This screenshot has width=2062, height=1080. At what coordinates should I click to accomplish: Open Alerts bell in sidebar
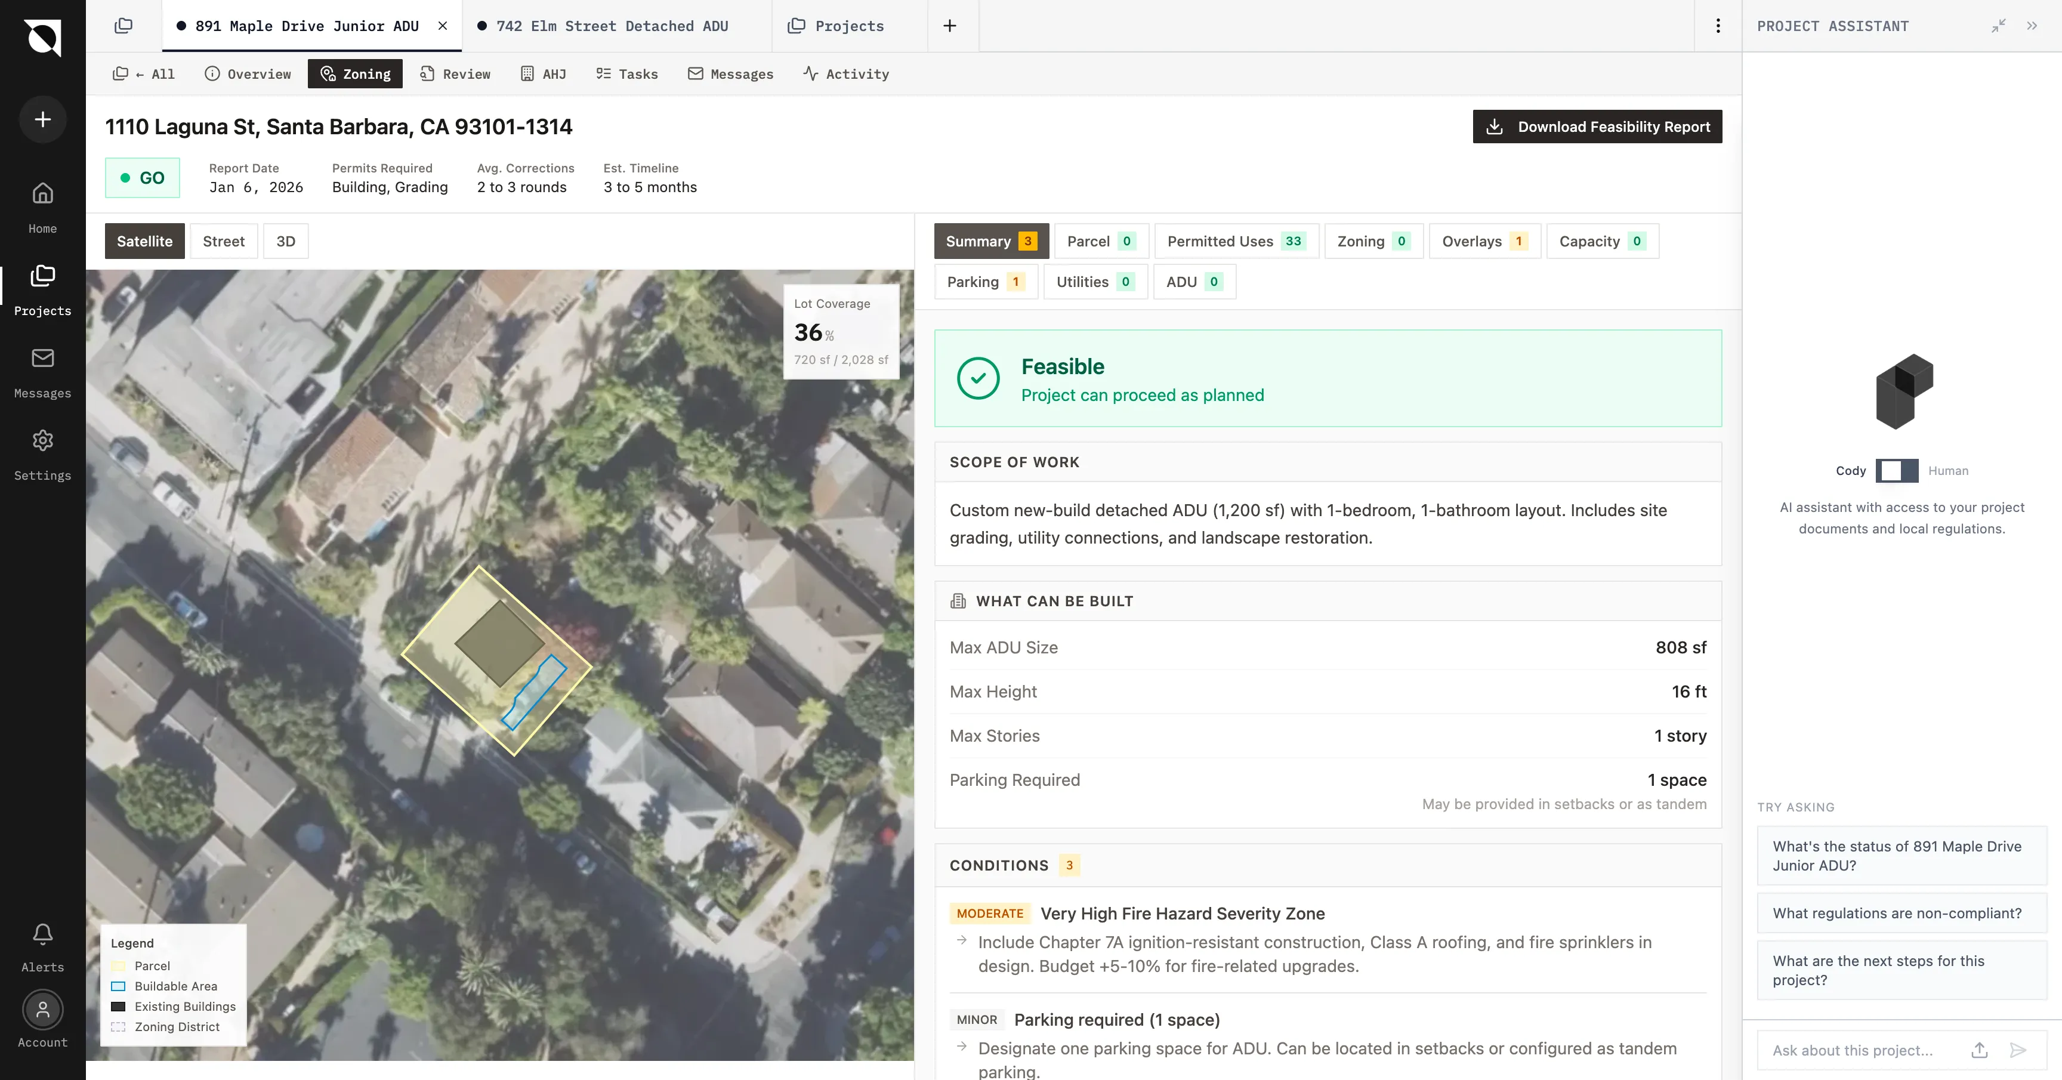42,934
